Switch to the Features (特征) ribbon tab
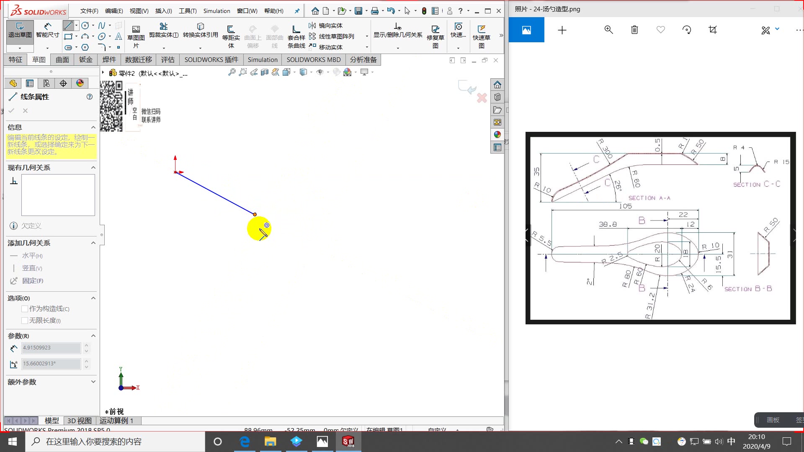 (x=15, y=60)
